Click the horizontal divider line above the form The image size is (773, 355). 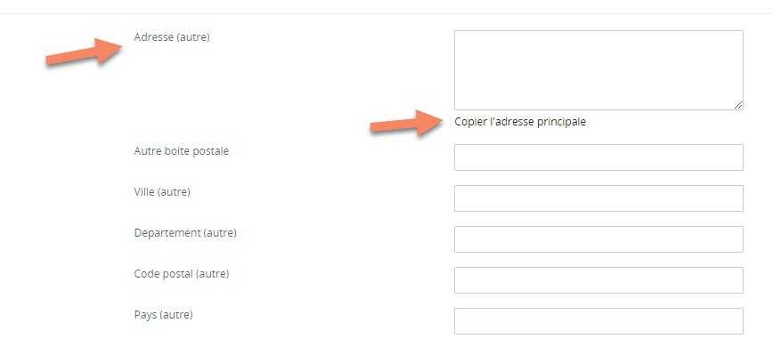pyautogui.click(x=386, y=13)
